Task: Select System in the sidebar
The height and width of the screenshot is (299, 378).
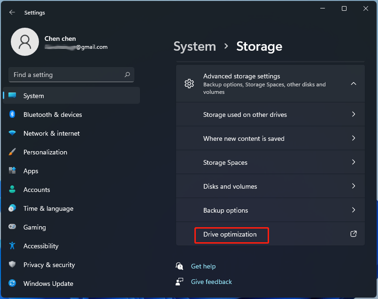Action: tap(71, 96)
